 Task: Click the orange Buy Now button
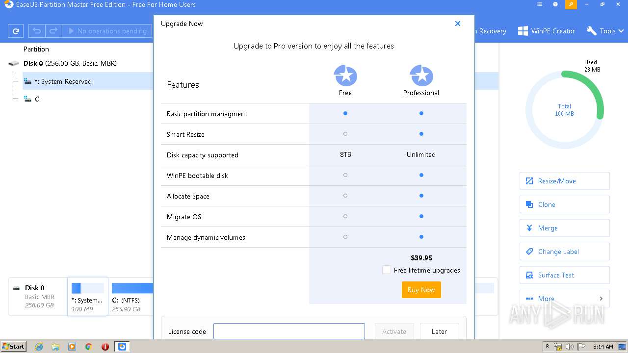point(421,290)
